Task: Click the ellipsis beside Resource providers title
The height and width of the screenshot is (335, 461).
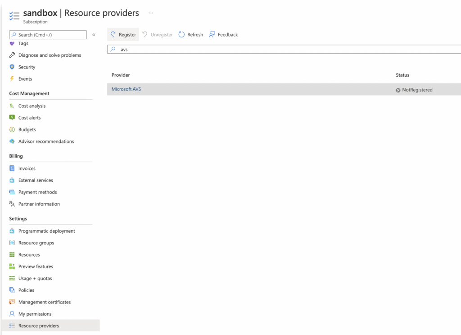Action: point(151,13)
